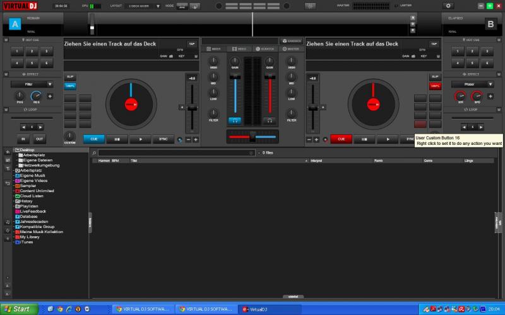Click the crossfader slider under the mixer

pyautogui.click(x=252, y=137)
